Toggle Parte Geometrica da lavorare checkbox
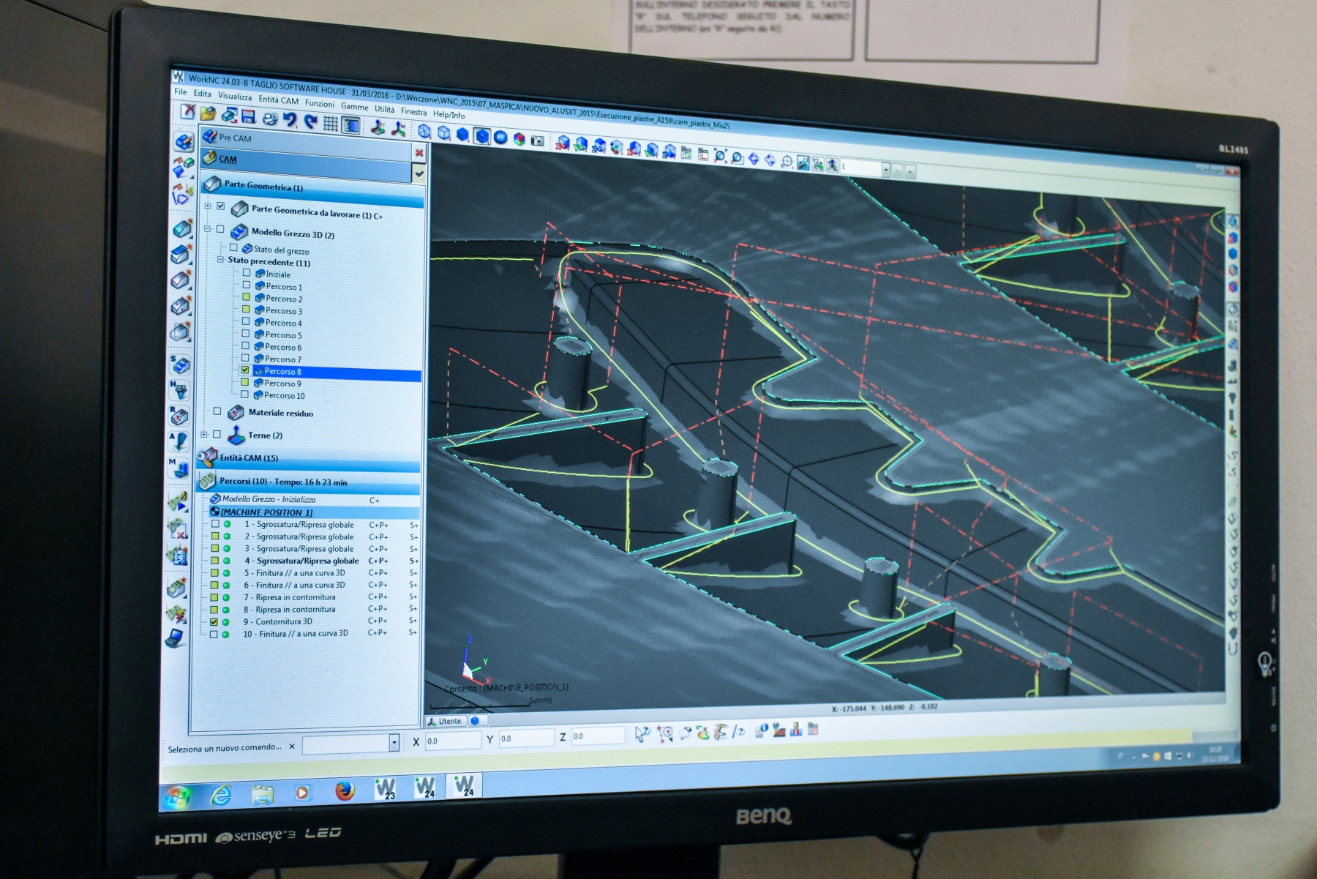This screenshot has height=879, width=1317. pos(220,206)
